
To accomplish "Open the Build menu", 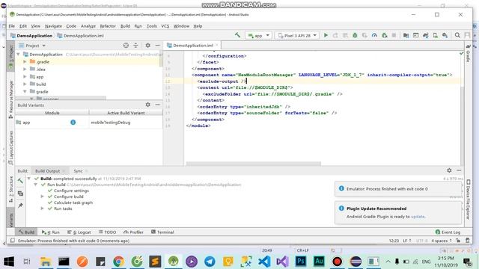I will 125,26.
